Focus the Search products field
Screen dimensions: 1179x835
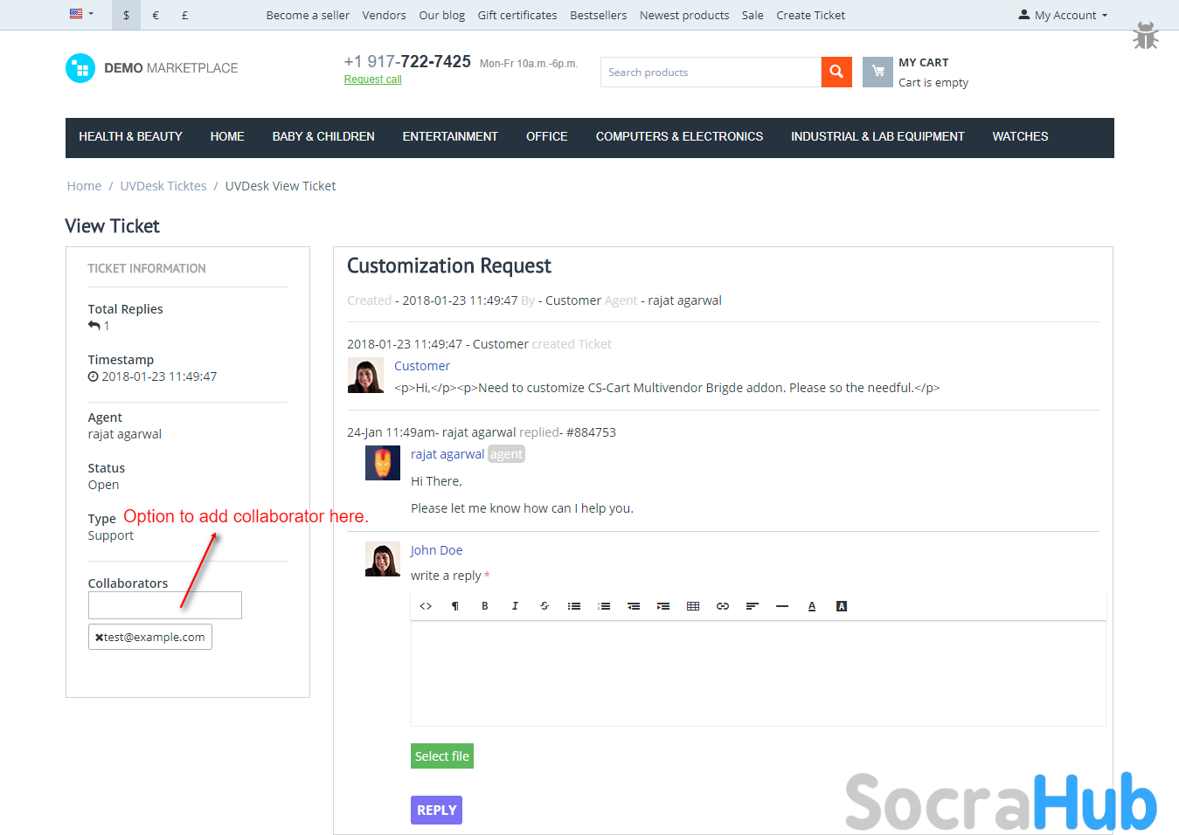click(x=711, y=72)
